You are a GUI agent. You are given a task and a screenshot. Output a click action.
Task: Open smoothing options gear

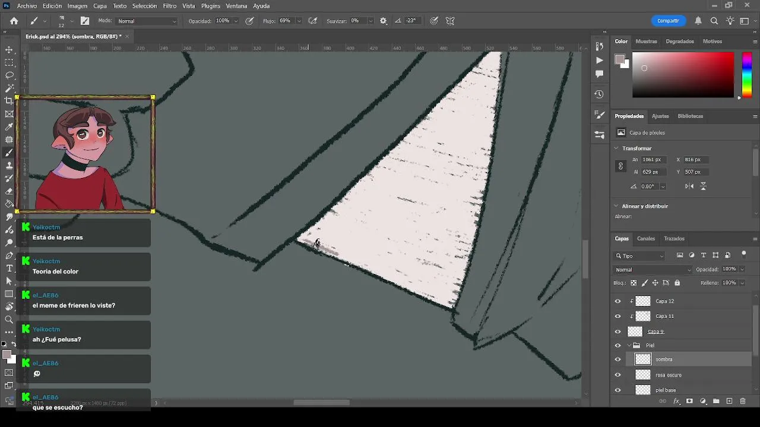click(x=383, y=21)
